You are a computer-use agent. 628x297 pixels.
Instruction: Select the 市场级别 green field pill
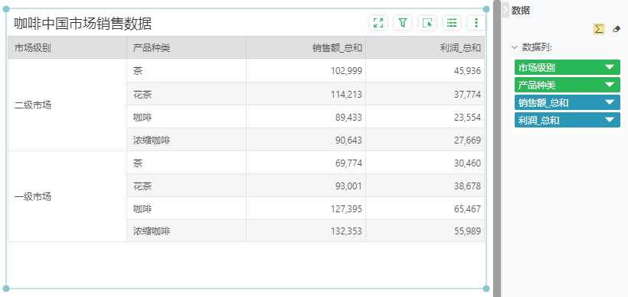(567, 67)
